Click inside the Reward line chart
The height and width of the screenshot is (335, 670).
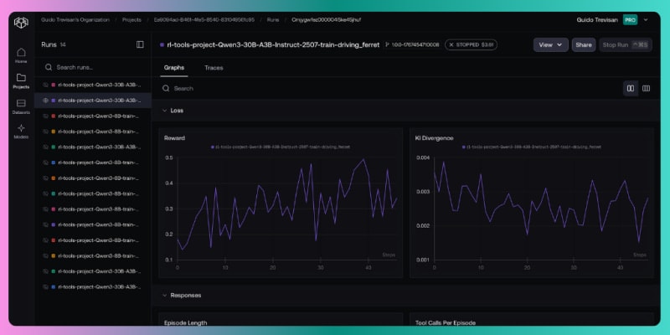[x=286, y=209]
